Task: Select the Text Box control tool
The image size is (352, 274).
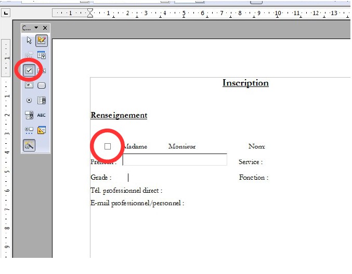Action: tap(42, 70)
